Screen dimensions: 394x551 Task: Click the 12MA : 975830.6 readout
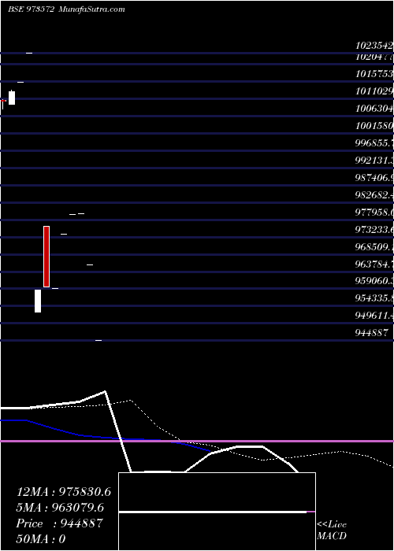pos(64,492)
